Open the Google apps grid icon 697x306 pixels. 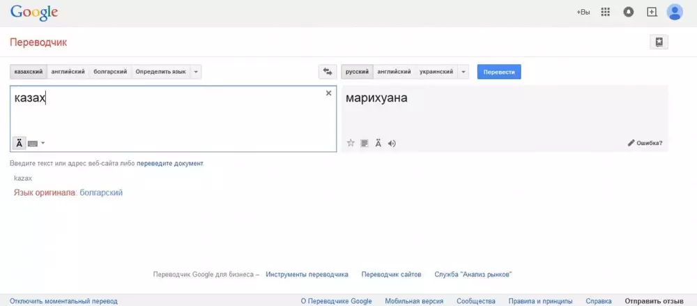606,12
